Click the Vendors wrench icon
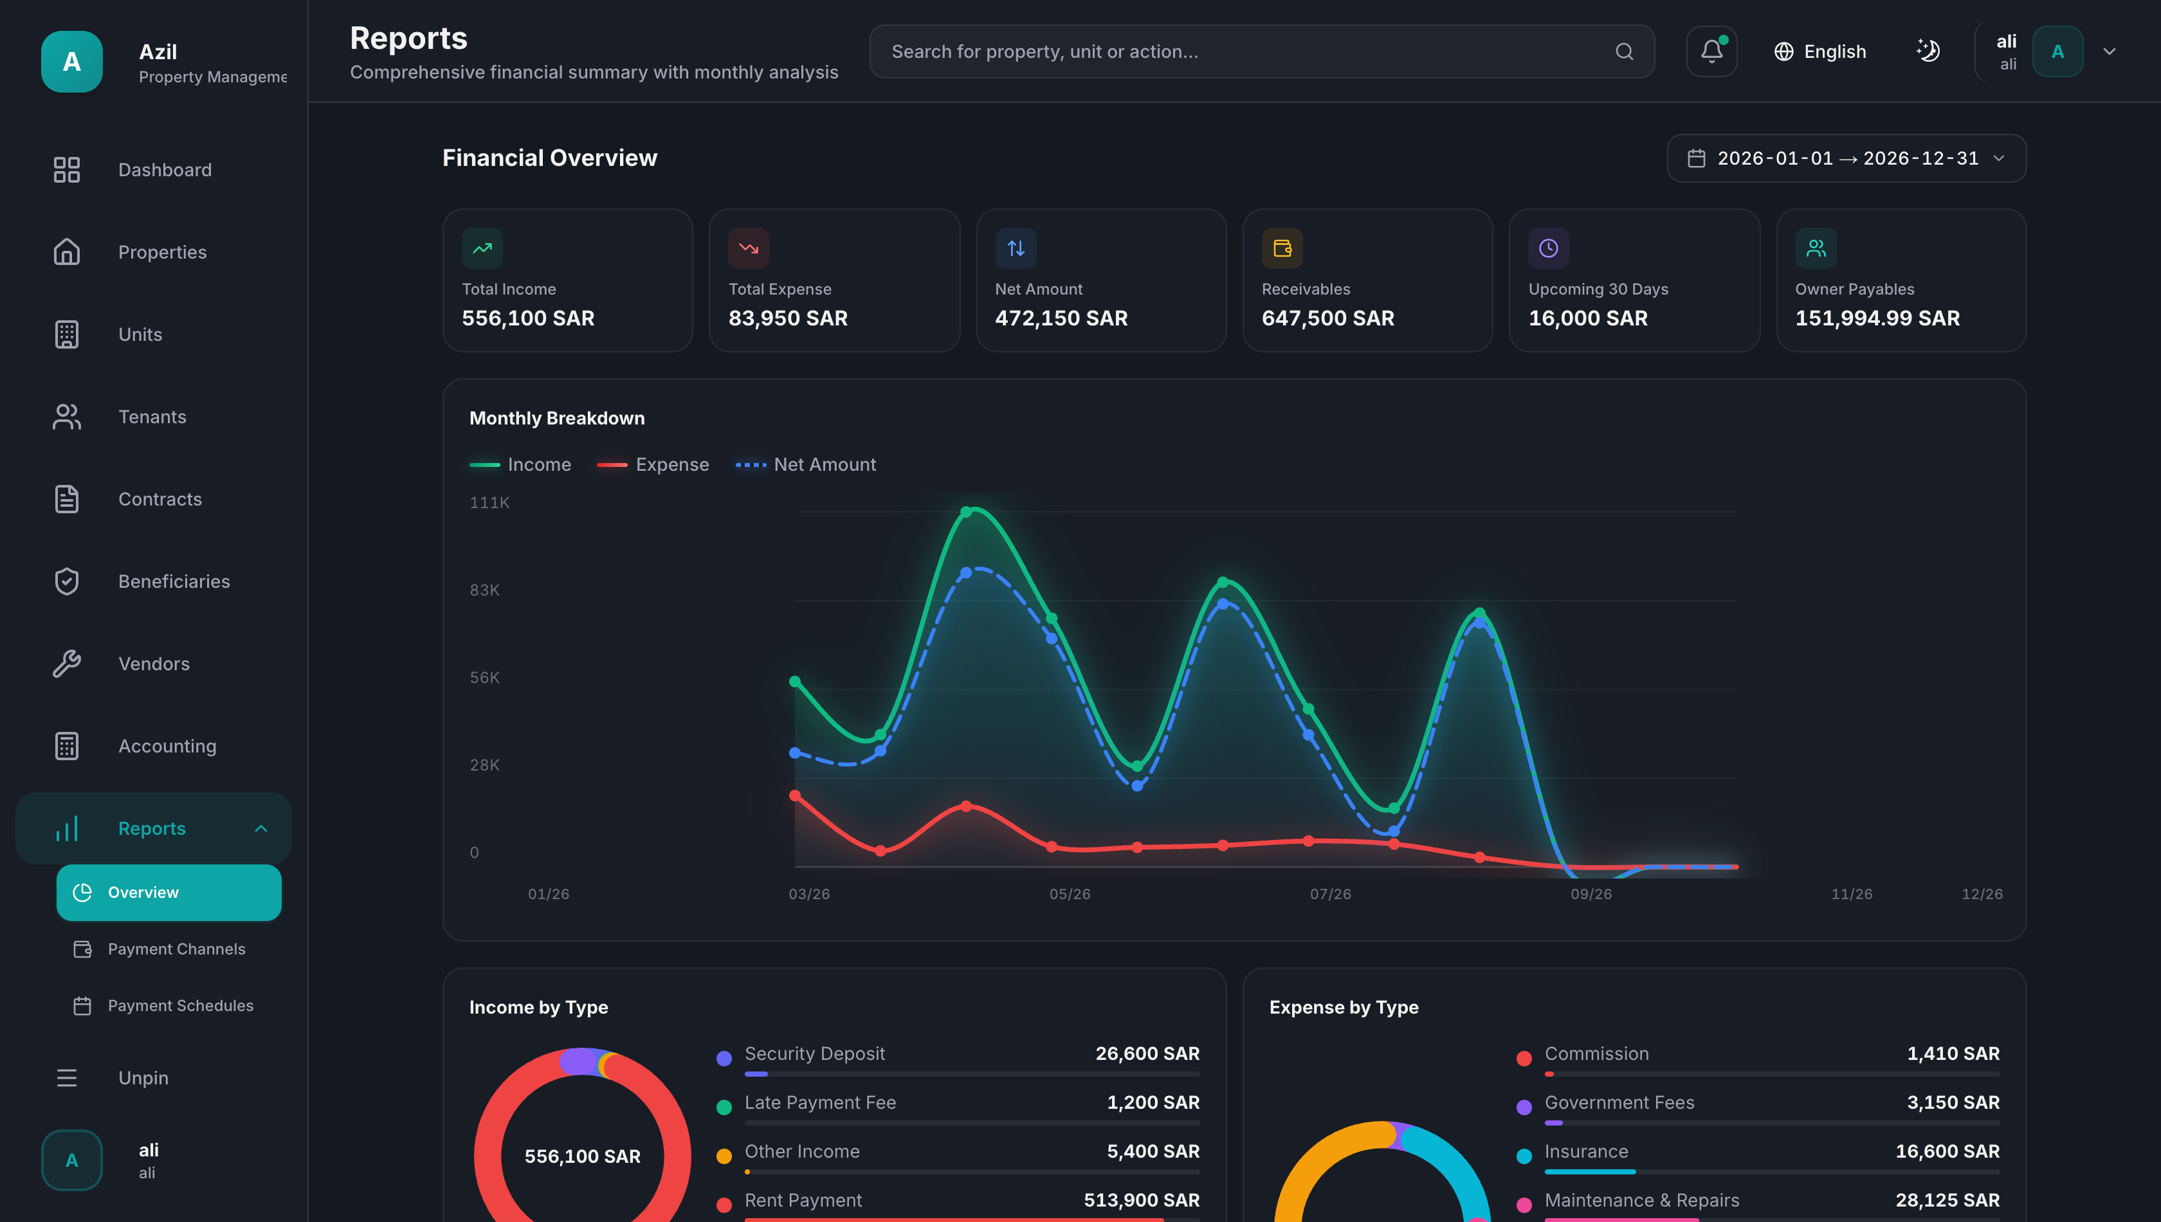This screenshot has height=1222, width=2161. (x=66, y=664)
